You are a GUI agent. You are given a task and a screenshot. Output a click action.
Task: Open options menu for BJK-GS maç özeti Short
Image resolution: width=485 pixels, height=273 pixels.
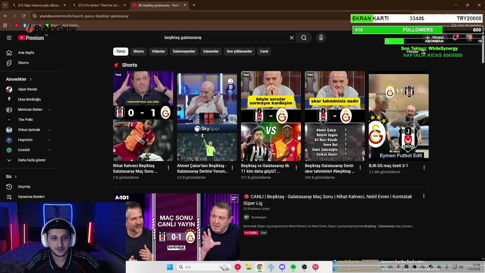point(424,168)
